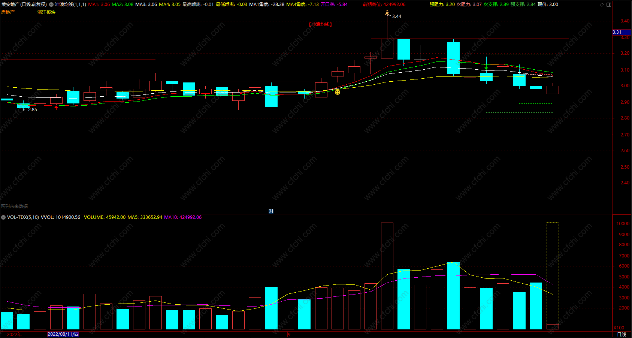This screenshot has width=632, height=338.
Task: Click the tallest red volume bar
Action: (x=387, y=276)
